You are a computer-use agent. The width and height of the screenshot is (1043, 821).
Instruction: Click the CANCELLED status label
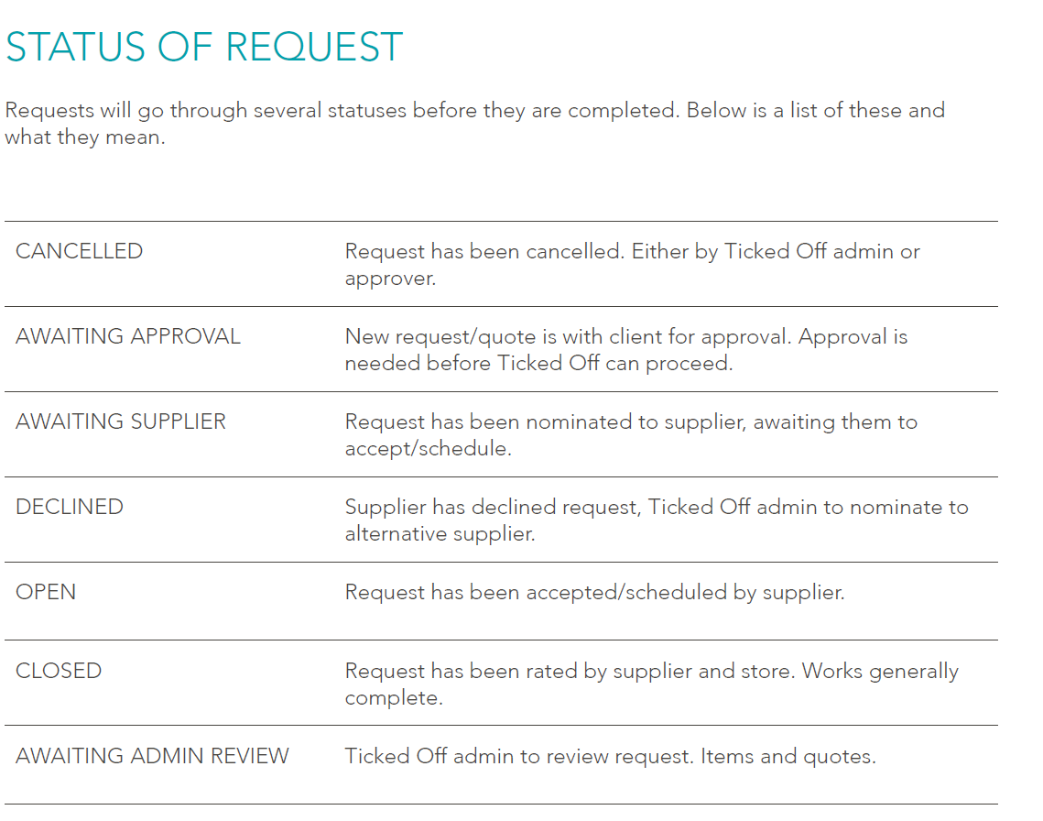(x=79, y=251)
